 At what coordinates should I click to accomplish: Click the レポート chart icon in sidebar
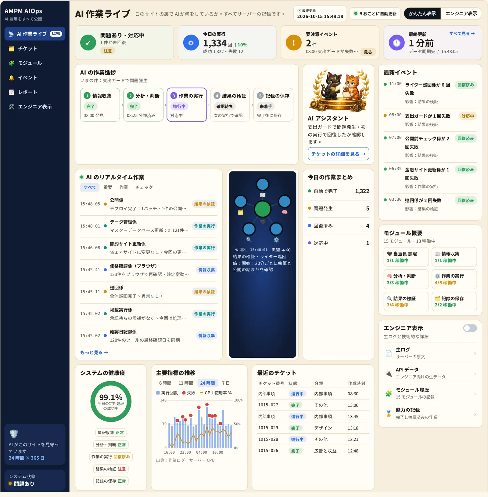click(x=12, y=92)
